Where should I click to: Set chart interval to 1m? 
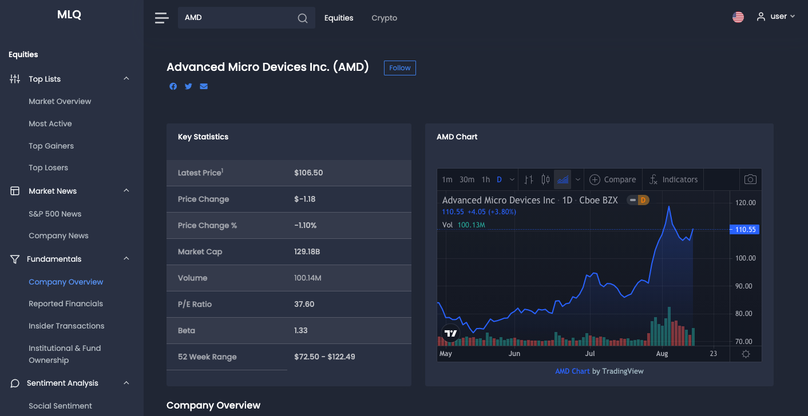(447, 179)
